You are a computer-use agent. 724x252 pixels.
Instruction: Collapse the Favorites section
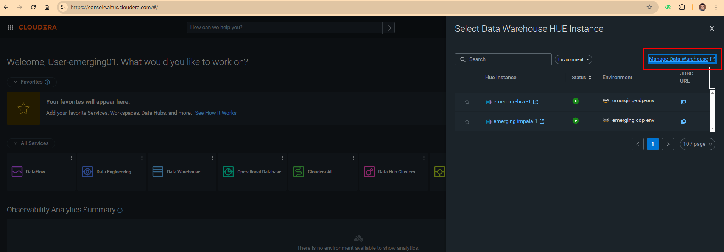pyautogui.click(x=32, y=82)
